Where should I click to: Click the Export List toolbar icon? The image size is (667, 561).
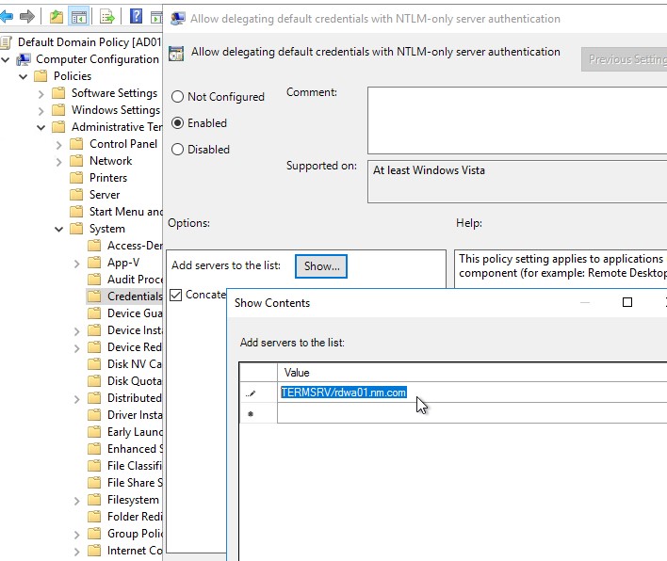point(107,17)
